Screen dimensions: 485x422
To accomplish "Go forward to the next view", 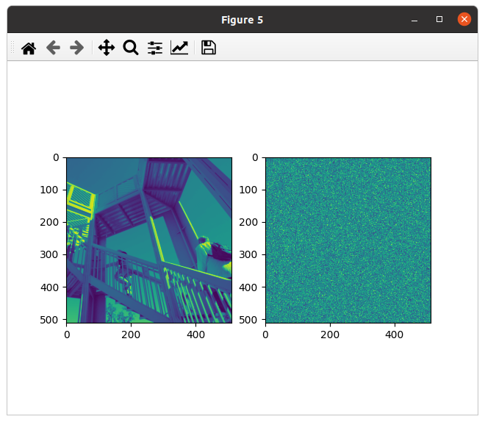I will (76, 49).
